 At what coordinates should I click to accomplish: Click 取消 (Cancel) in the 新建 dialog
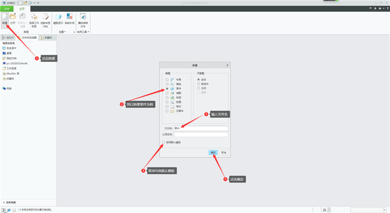click(x=224, y=152)
